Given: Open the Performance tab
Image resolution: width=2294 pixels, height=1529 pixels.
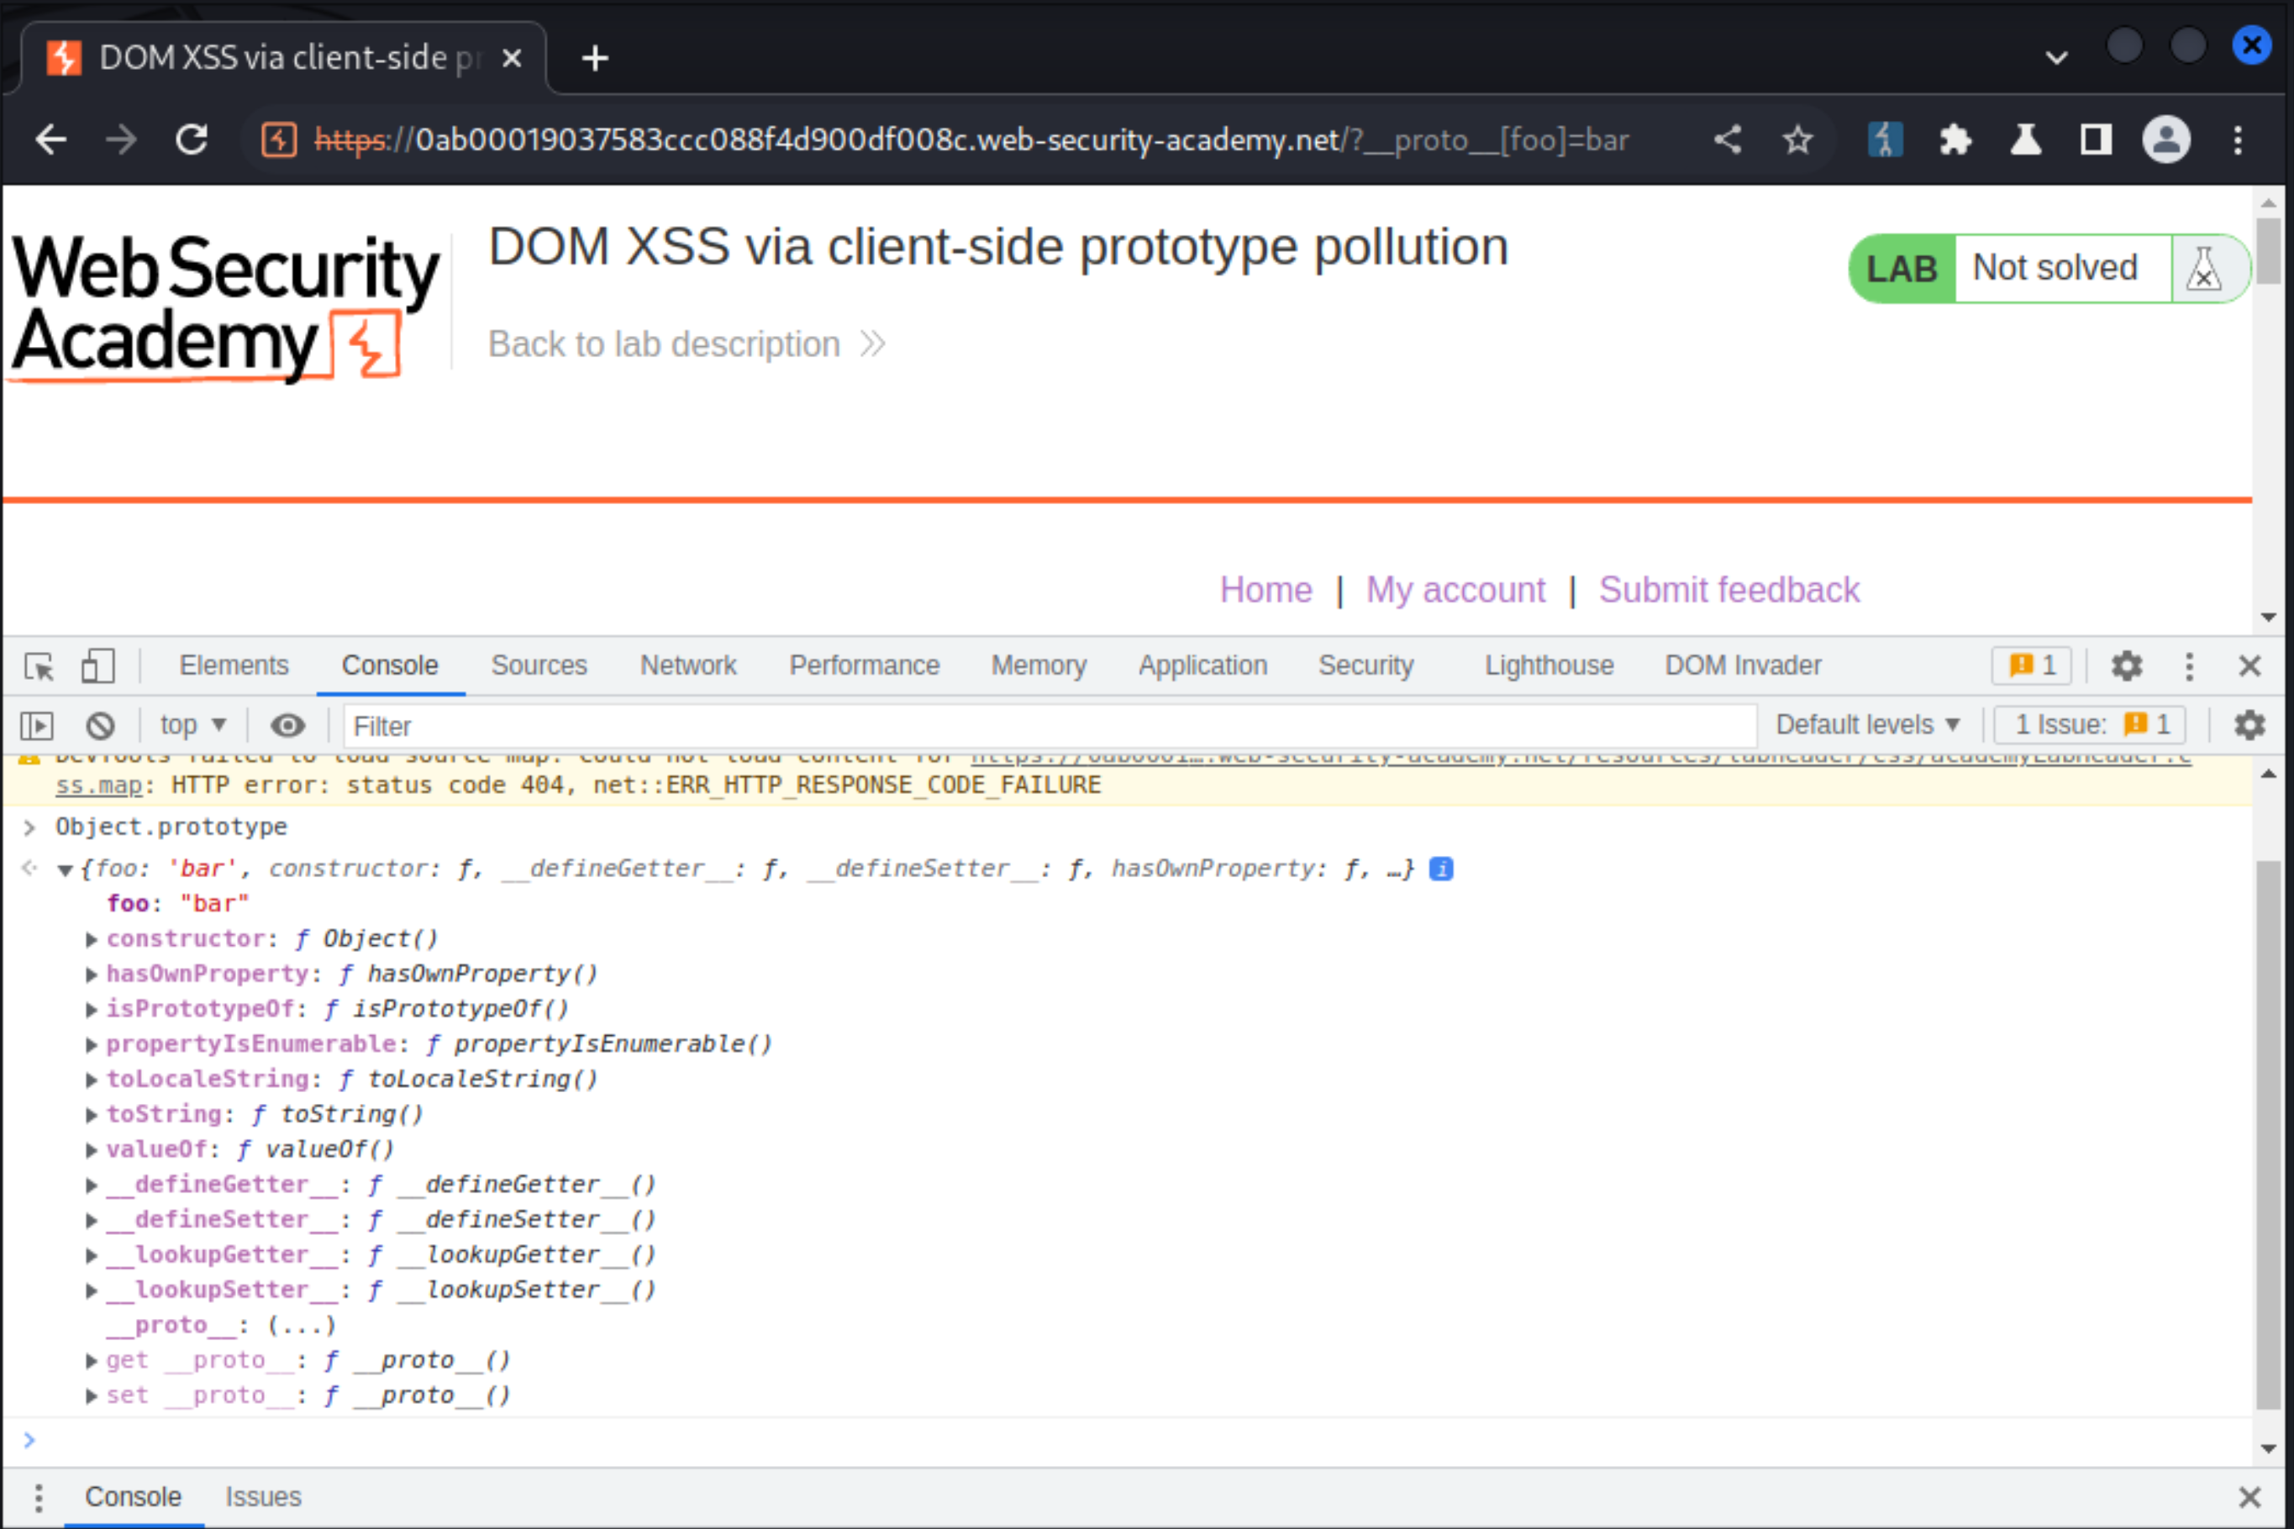Looking at the screenshot, I should (864, 666).
